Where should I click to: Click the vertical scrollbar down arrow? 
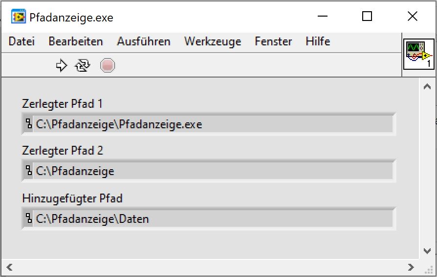tap(425, 251)
